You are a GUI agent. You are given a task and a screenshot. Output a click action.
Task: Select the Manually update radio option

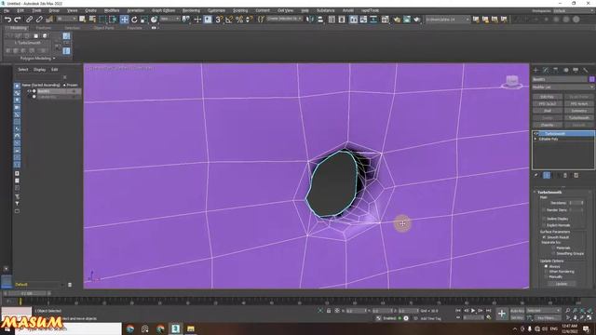tap(547, 277)
